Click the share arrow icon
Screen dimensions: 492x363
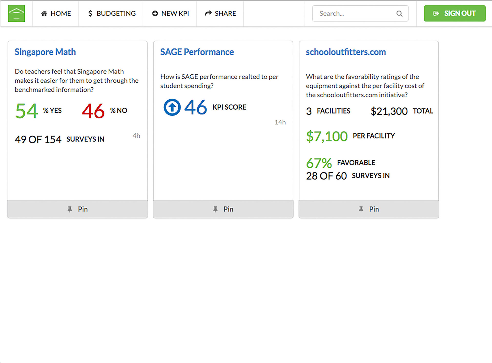coord(208,13)
